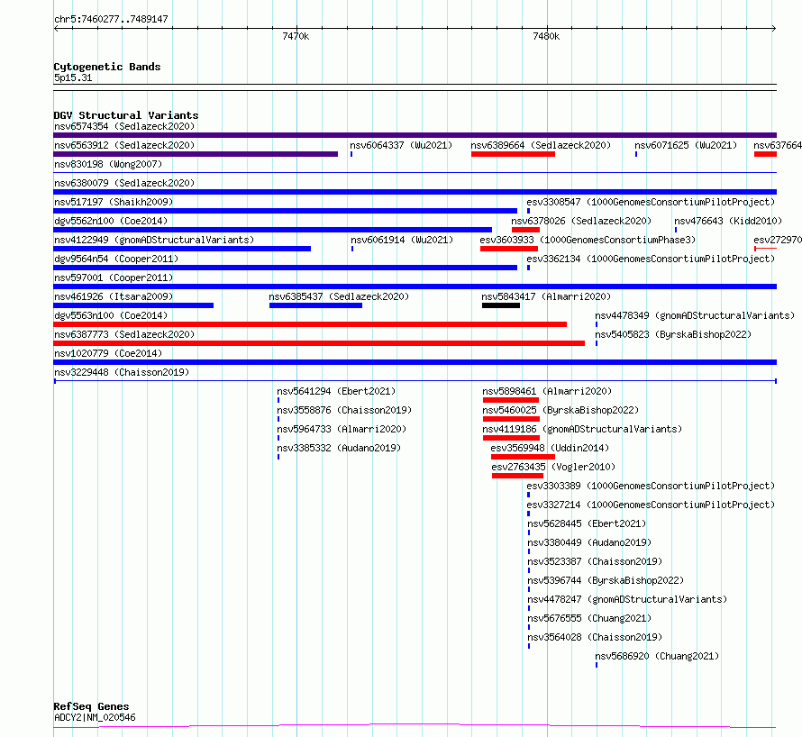The height and width of the screenshot is (737, 802).
Task: Click nsv5843417 (Almarri2020) label
Action: (546, 296)
